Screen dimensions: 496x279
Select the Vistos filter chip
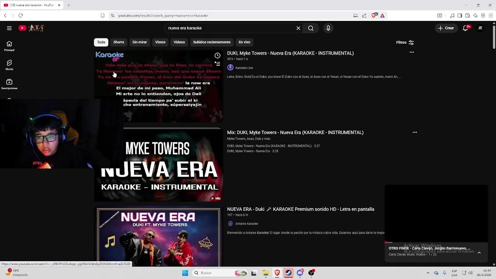[160, 42]
